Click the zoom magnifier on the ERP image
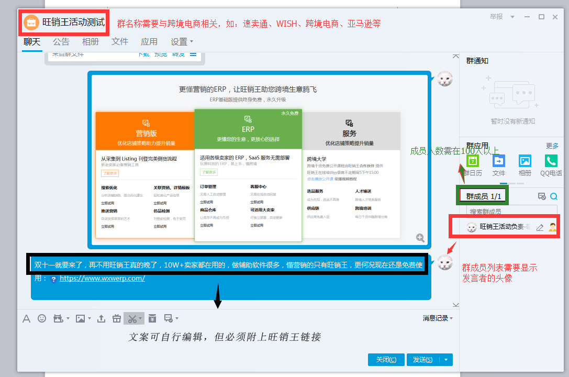This screenshot has height=377, width=569. [420, 238]
